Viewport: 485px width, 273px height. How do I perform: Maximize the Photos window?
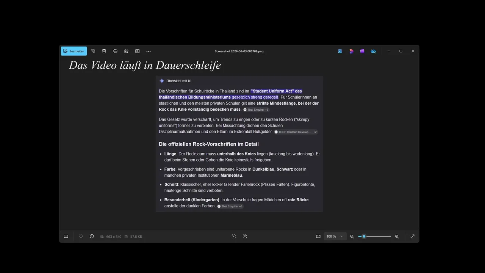(x=401, y=51)
